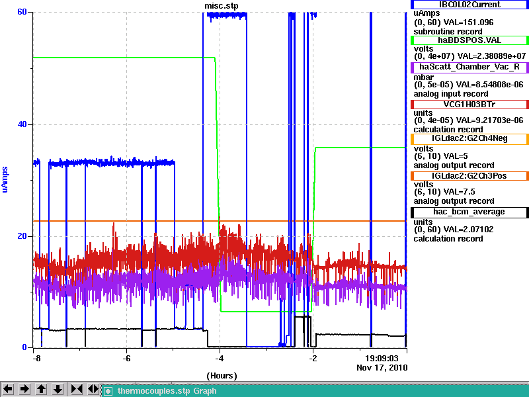
Task: Click the '(0, 5e-05) VAL=8.54808e-06' readout
Action: [x=469, y=85]
